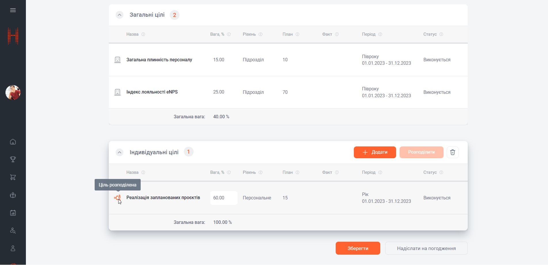Open the user profile sidebar icon
The height and width of the screenshot is (265, 548).
[x=13, y=249]
